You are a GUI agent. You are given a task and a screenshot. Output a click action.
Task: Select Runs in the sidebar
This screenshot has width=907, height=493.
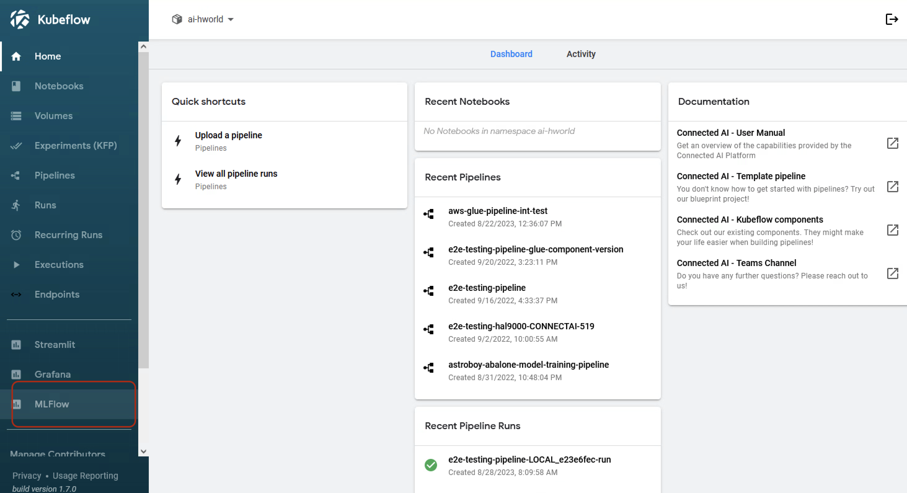[70, 205]
